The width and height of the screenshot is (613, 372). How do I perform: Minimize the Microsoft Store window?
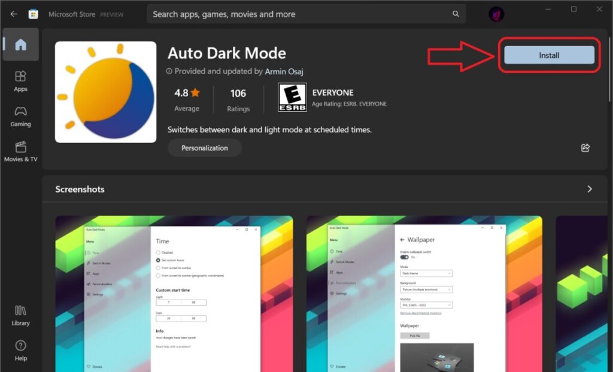pyautogui.click(x=548, y=9)
